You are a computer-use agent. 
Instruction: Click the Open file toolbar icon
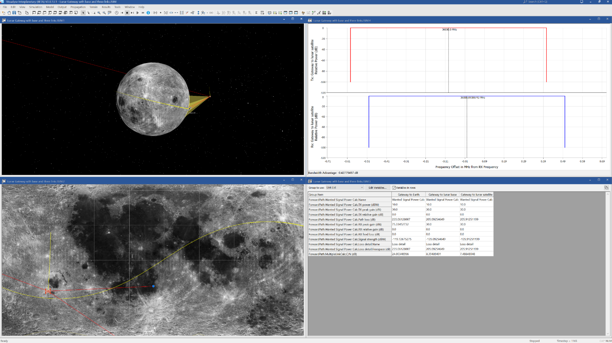(x=9, y=13)
